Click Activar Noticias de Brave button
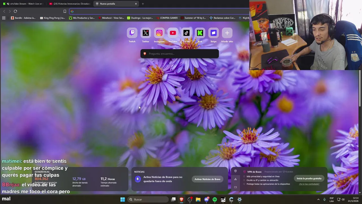Viewport: 362px width, 204px height. tap(207, 179)
